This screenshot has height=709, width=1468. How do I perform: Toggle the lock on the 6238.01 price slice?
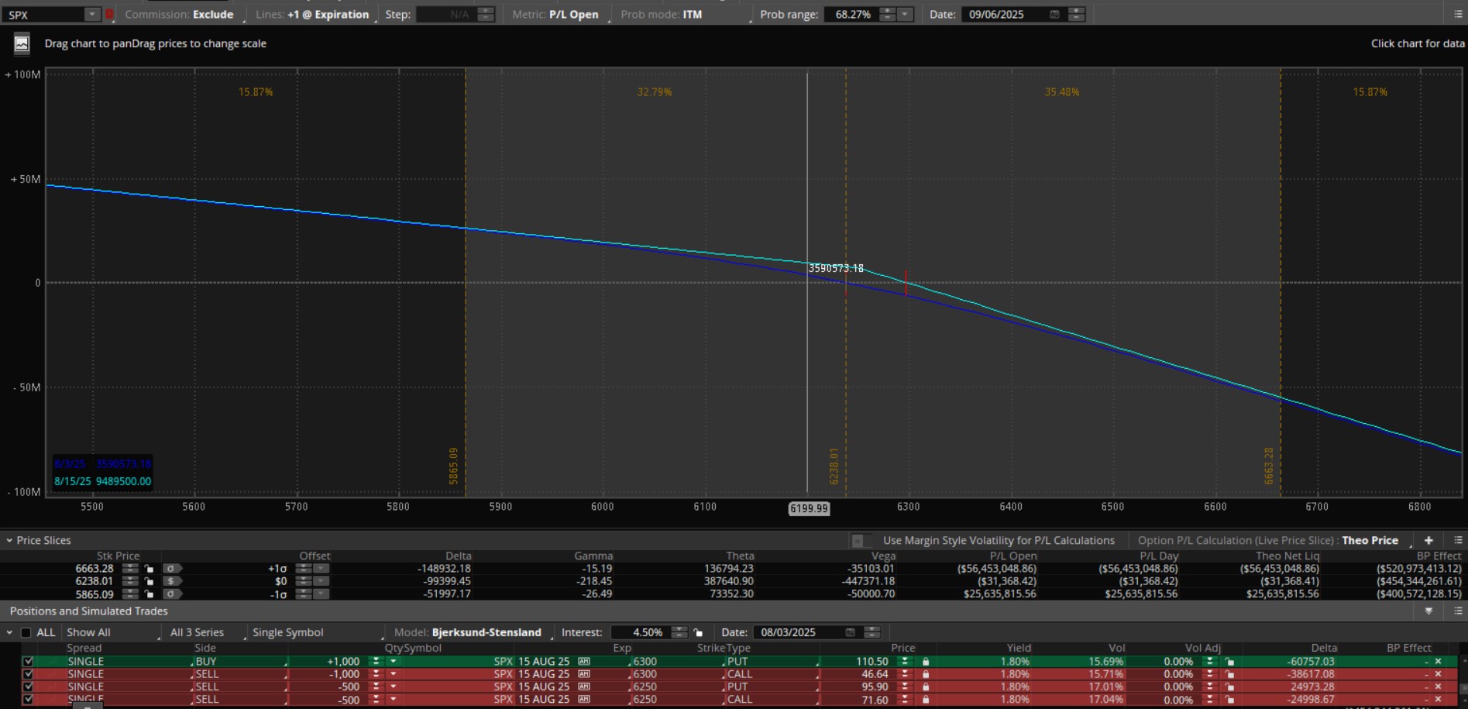[149, 581]
